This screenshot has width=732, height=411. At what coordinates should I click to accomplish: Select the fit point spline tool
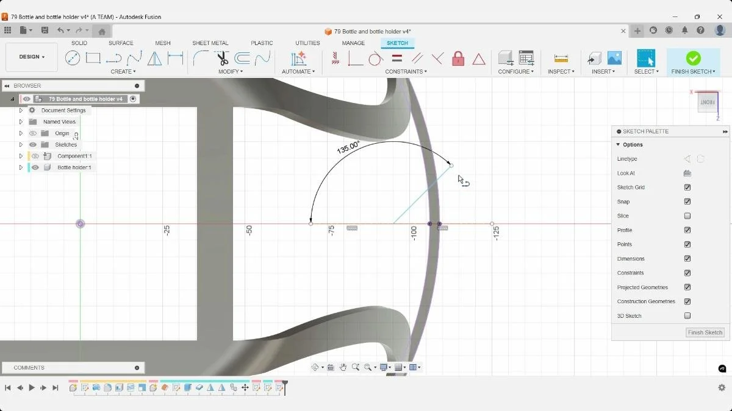point(134,58)
